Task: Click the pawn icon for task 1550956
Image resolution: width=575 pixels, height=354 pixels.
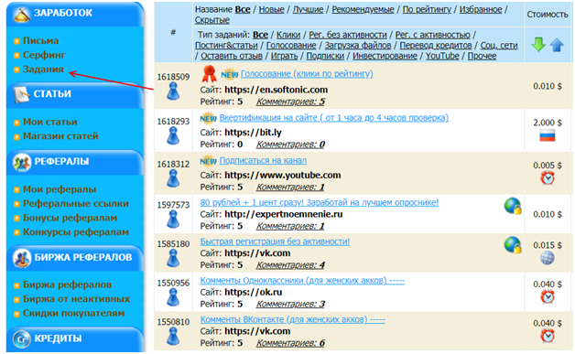Action: [x=173, y=297]
